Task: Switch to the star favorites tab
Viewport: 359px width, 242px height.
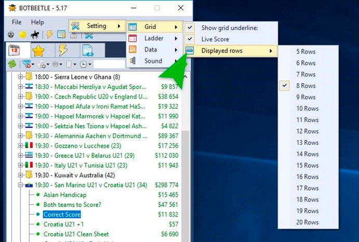Action: click(38, 50)
